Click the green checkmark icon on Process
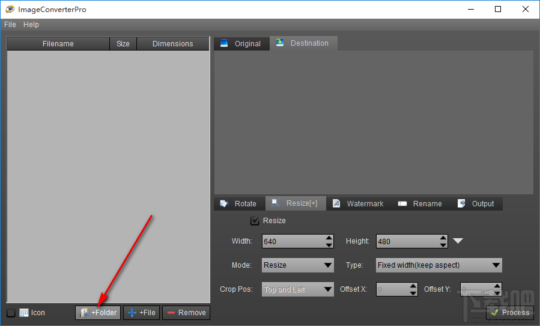This screenshot has height=326, width=540. [x=495, y=313]
